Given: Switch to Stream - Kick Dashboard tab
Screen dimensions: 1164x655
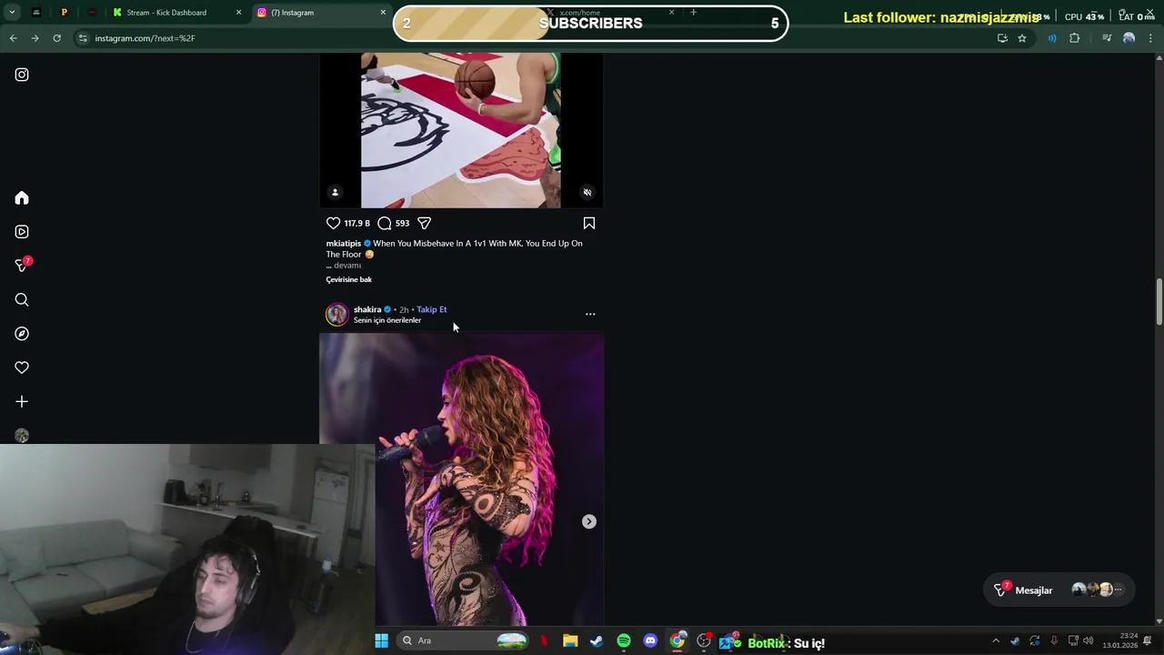Looking at the screenshot, I should point(177,13).
